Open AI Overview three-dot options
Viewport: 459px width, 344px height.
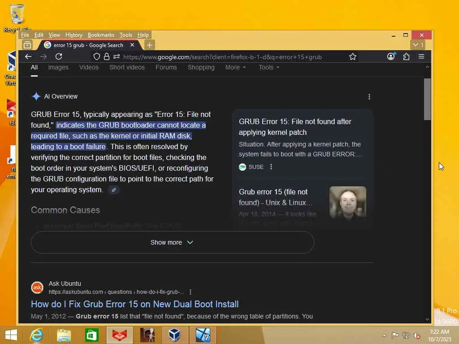click(369, 97)
